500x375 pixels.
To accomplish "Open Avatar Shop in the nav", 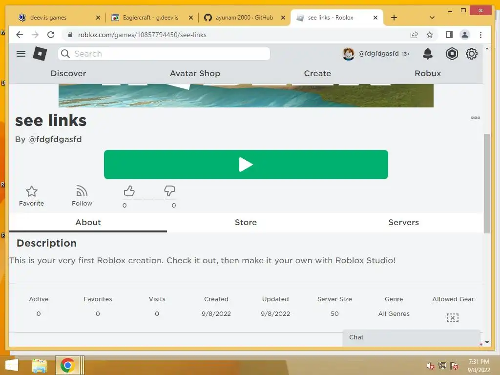I will point(195,73).
